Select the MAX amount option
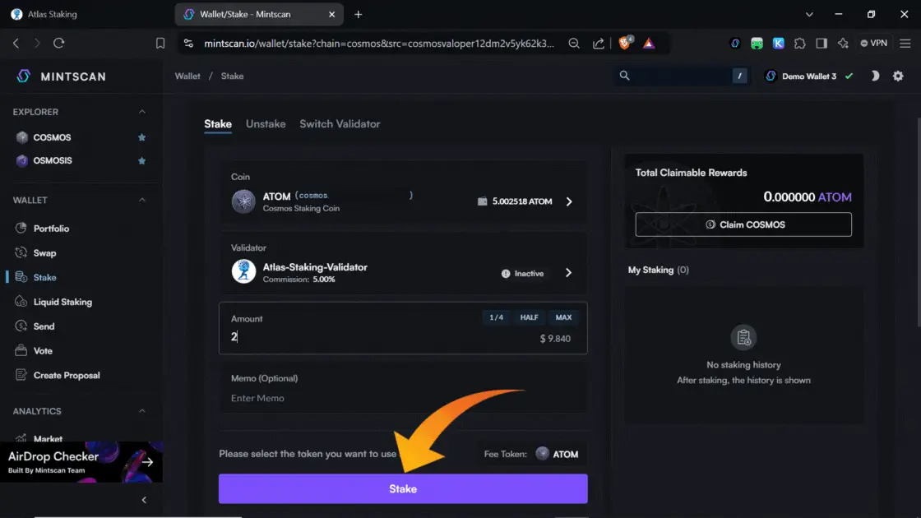 coord(563,317)
